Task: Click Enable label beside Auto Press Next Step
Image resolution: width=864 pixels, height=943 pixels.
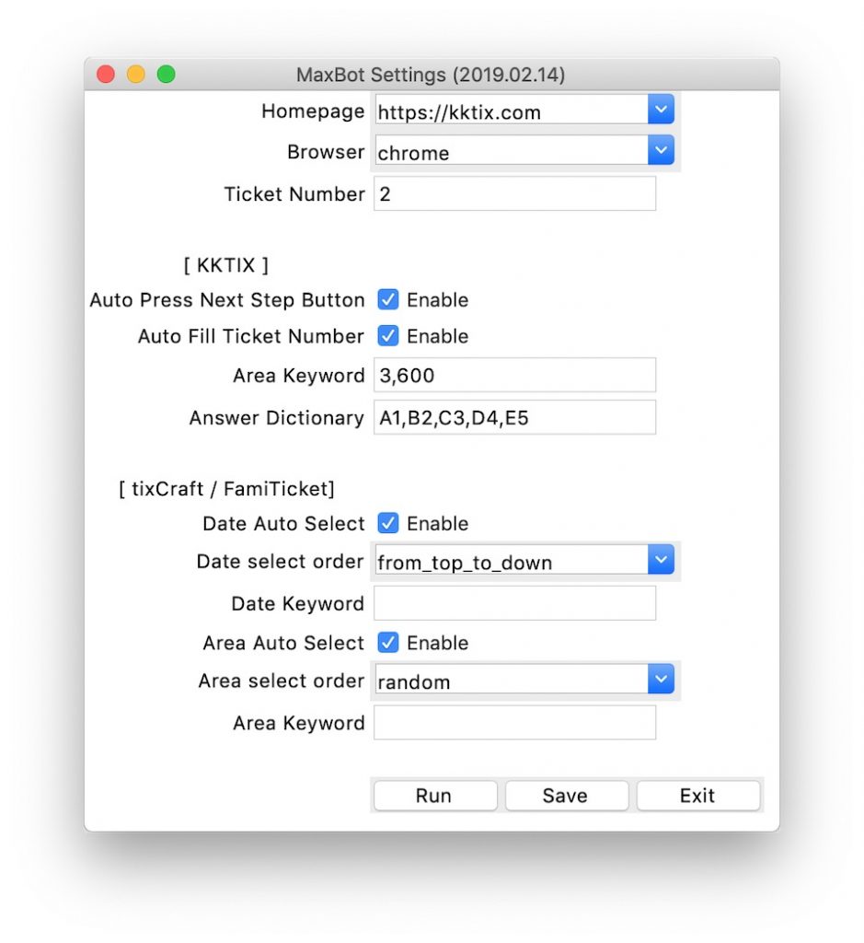Action: pos(437,300)
